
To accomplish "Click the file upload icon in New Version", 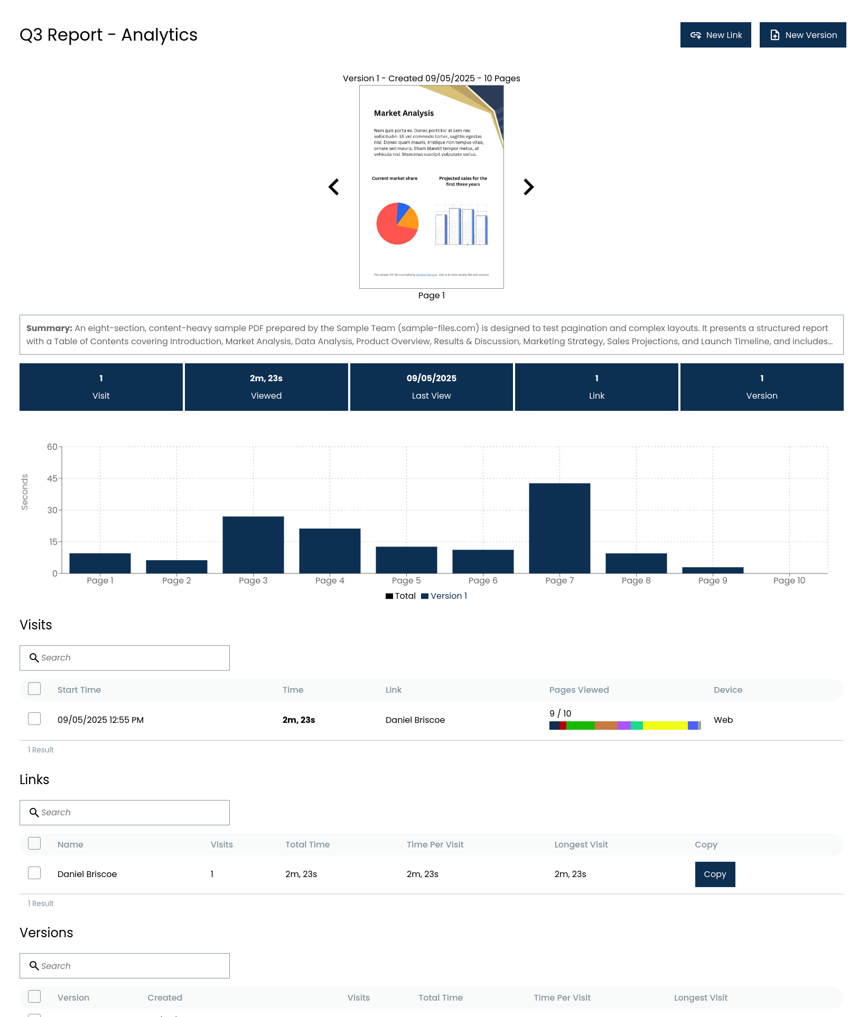I will click(x=774, y=35).
